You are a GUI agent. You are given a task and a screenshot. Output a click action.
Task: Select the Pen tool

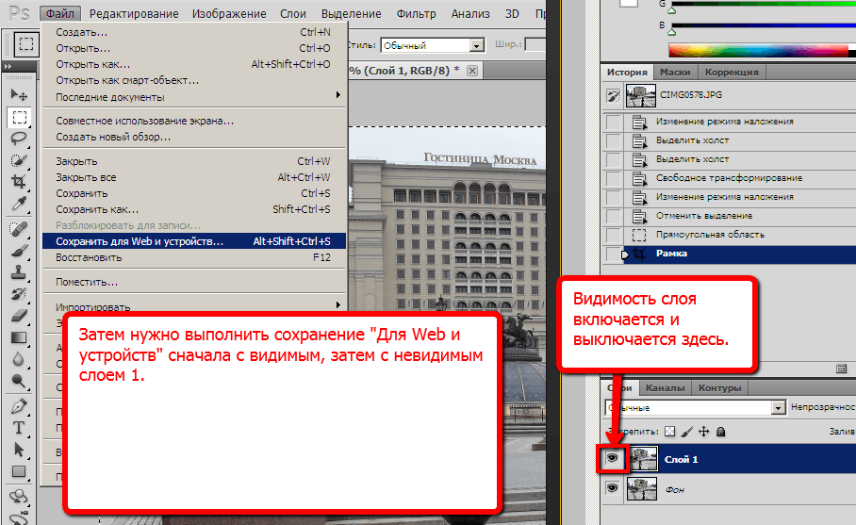(19, 406)
